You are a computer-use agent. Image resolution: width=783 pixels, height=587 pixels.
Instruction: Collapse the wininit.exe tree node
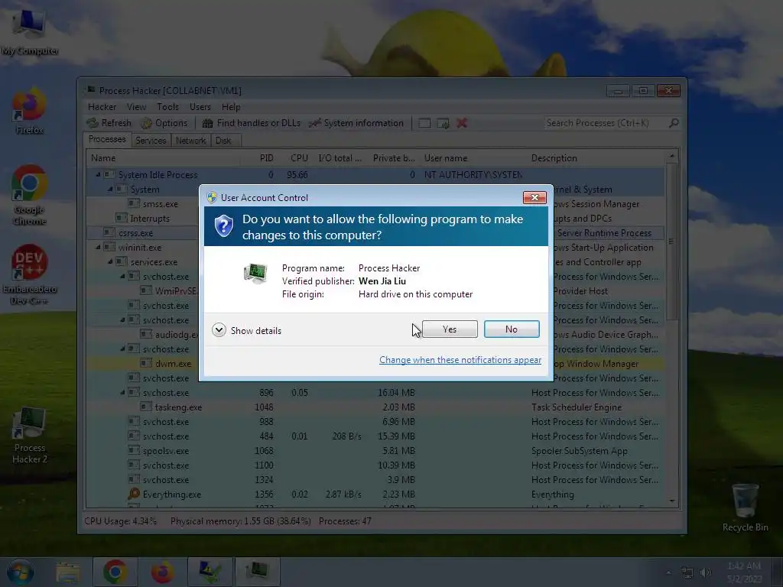pyautogui.click(x=98, y=247)
